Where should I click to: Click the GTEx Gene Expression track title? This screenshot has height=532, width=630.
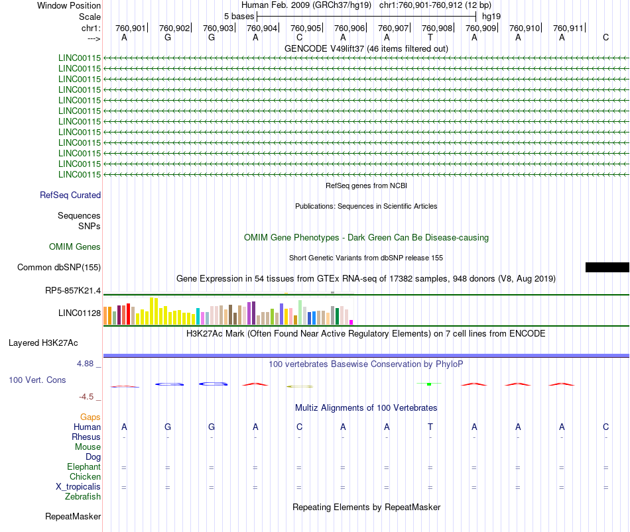(x=366, y=279)
